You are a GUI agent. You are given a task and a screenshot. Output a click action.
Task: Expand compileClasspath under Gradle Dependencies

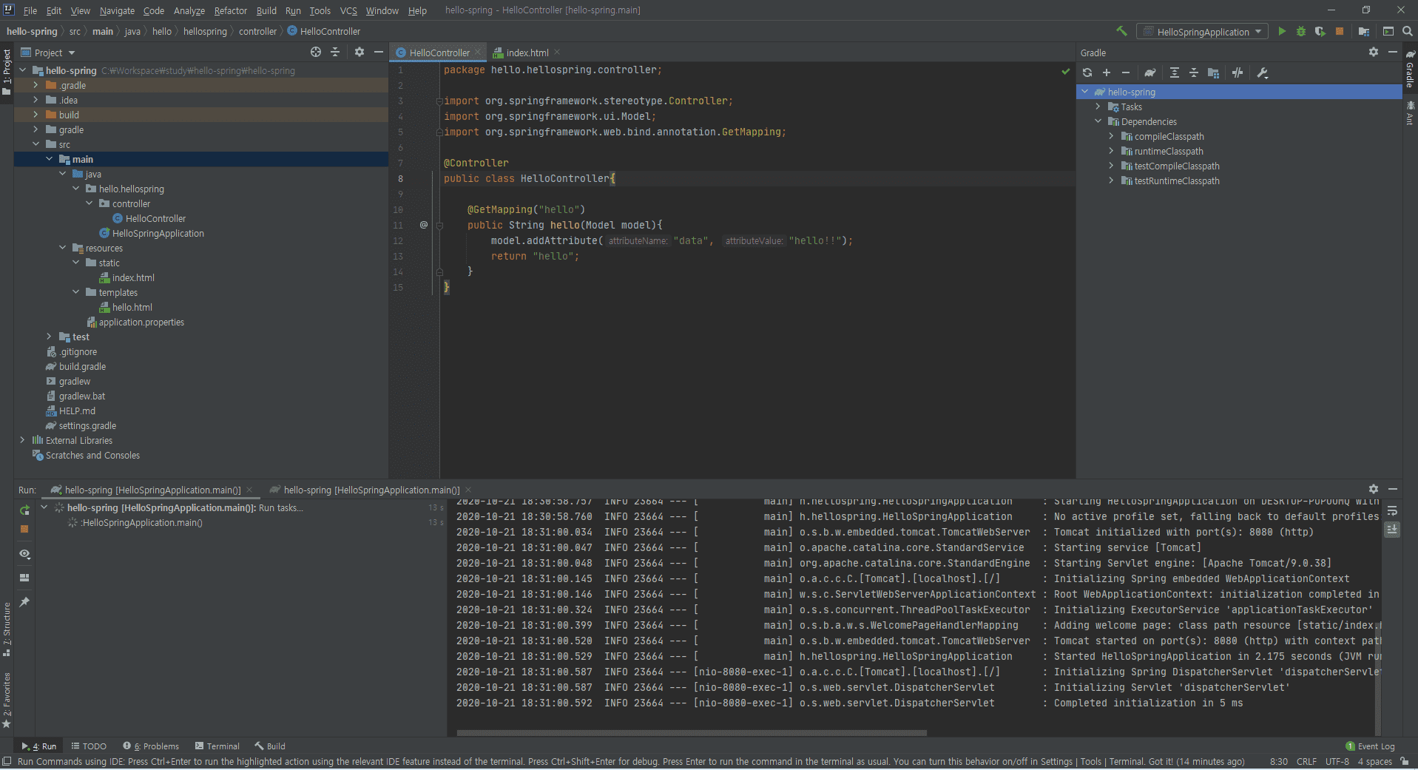tap(1111, 136)
